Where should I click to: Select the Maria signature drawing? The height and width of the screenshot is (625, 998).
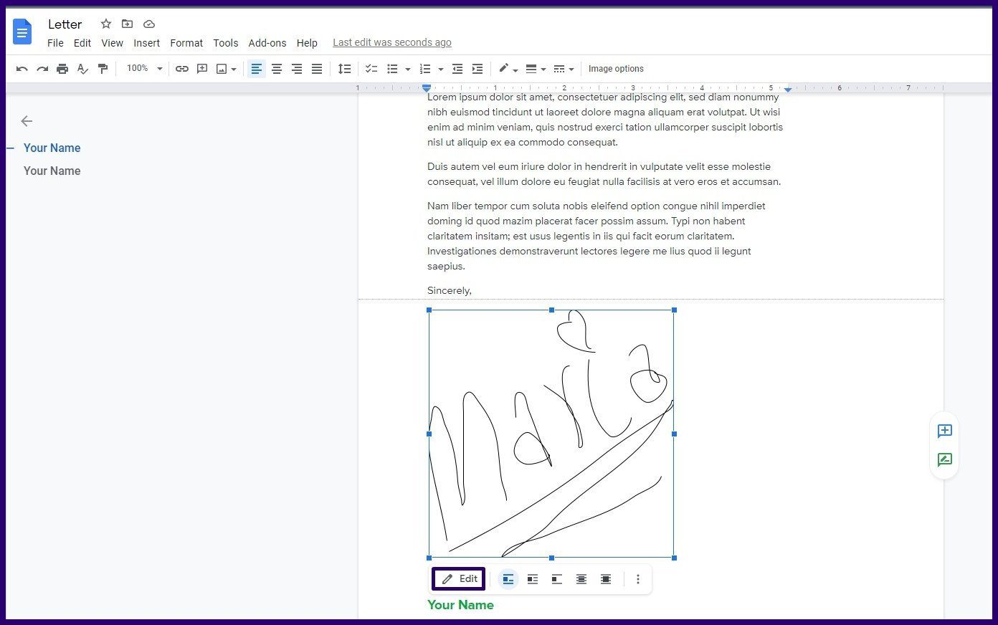(551, 434)
